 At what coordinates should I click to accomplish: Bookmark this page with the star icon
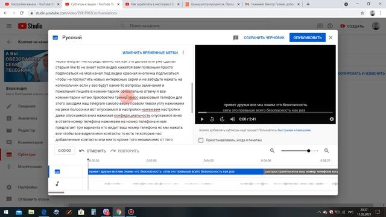tap(362, 13)
